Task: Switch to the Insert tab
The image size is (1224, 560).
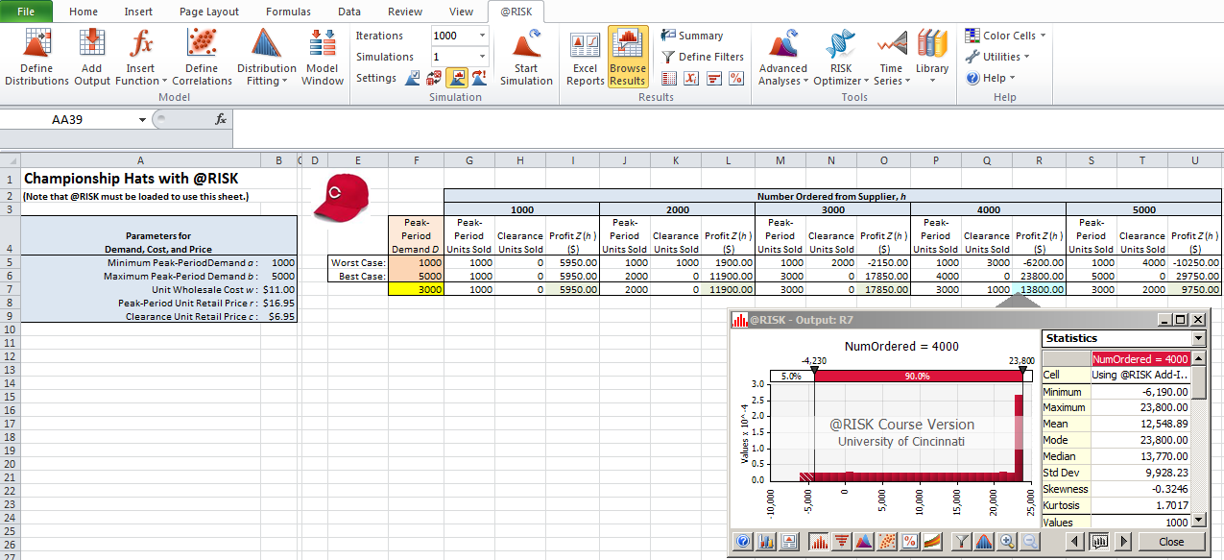Action: (x=138, y=12)
